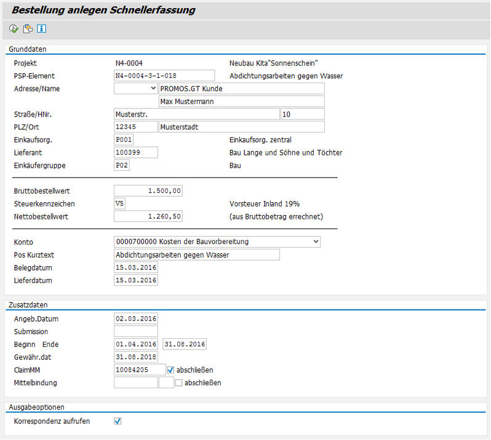The image size is (491, 440).
Task: Expand the Konto account dropdown
Action: pos(217,242)
